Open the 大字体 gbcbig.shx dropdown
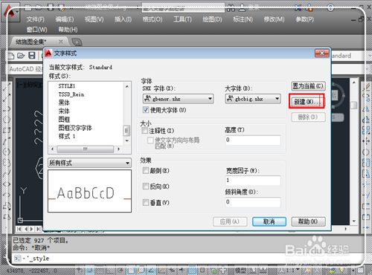This screenshot has width=372, height=275. click(x=253, y=99)
